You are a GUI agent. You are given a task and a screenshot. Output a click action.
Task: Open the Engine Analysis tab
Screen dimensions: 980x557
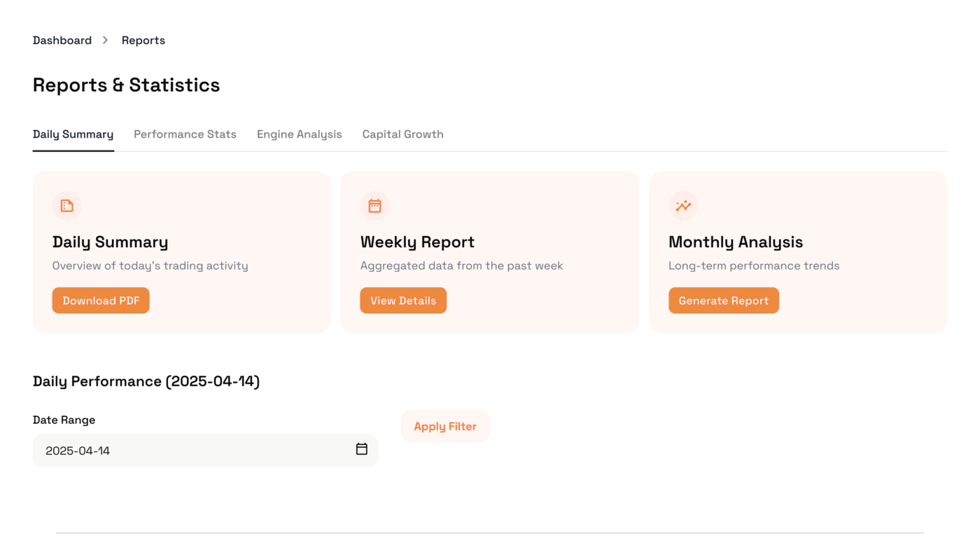(299, 134)
